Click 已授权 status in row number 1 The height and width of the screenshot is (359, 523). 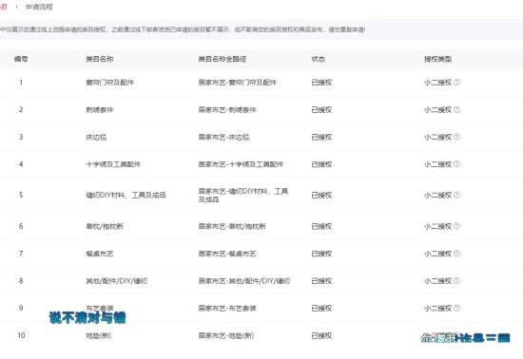[x=321, y=83]
